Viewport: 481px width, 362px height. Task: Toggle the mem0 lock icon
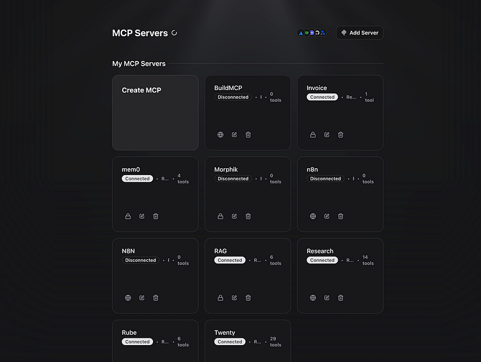coord(128,216)
